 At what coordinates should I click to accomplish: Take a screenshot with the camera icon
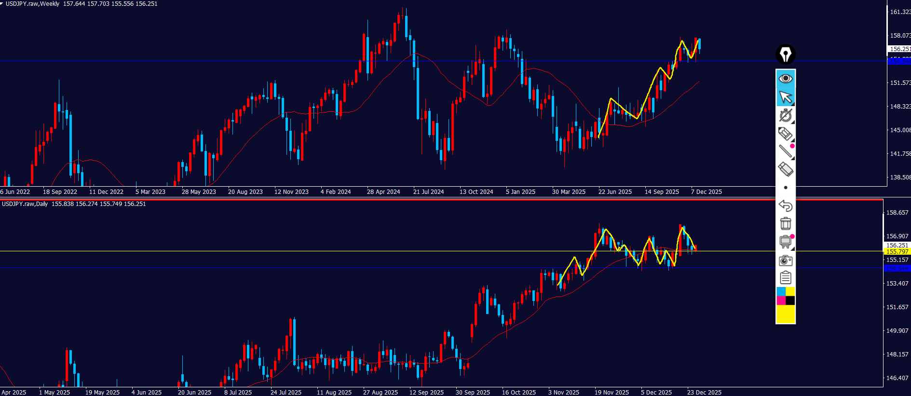(785, 260)
